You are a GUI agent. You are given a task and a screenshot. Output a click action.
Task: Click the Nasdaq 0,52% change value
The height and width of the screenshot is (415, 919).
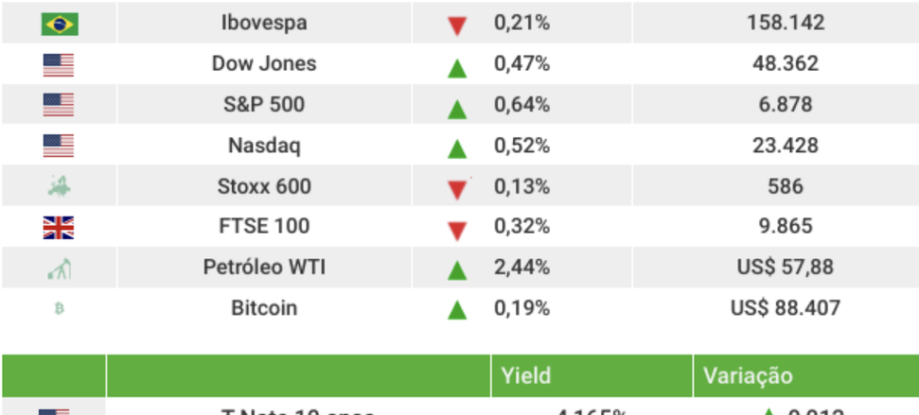521,146
